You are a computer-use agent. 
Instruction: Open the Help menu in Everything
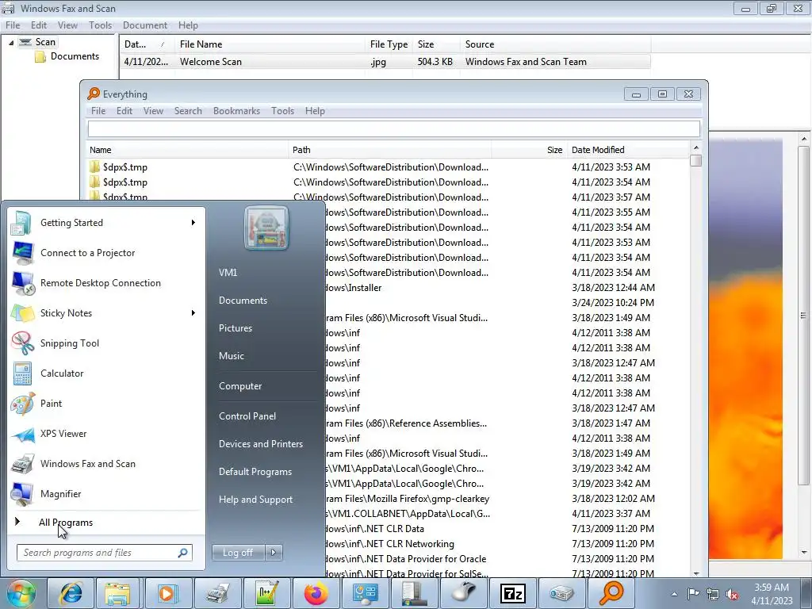point(315,111)
